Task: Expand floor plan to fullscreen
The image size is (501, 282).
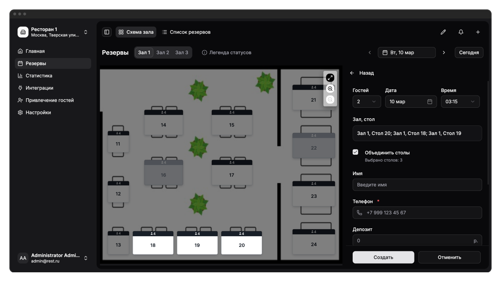Action: [x=330, y=78]
